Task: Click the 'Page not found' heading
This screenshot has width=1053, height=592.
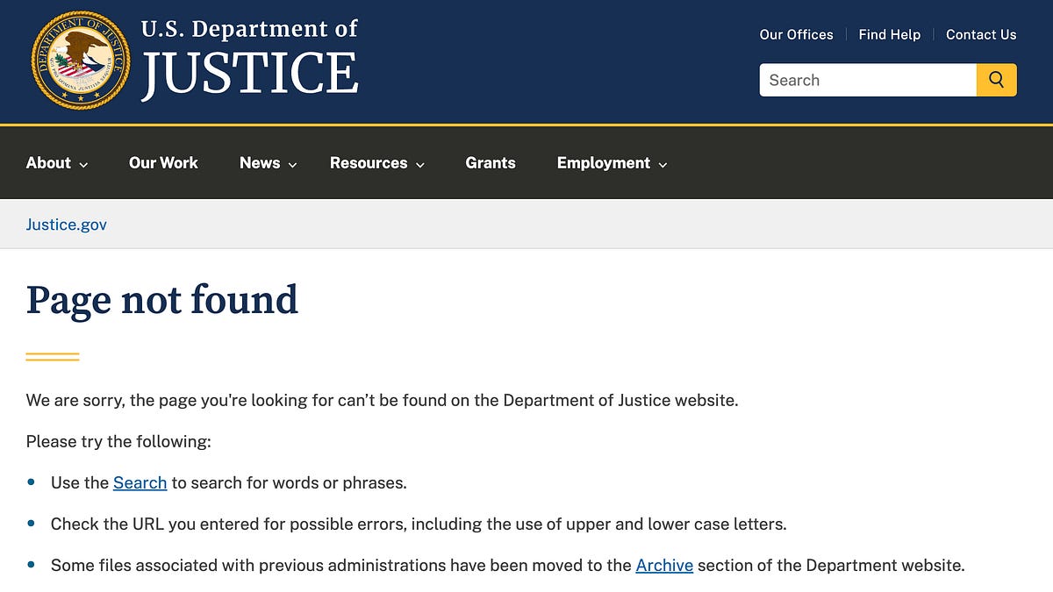Action: coord(162,300)
